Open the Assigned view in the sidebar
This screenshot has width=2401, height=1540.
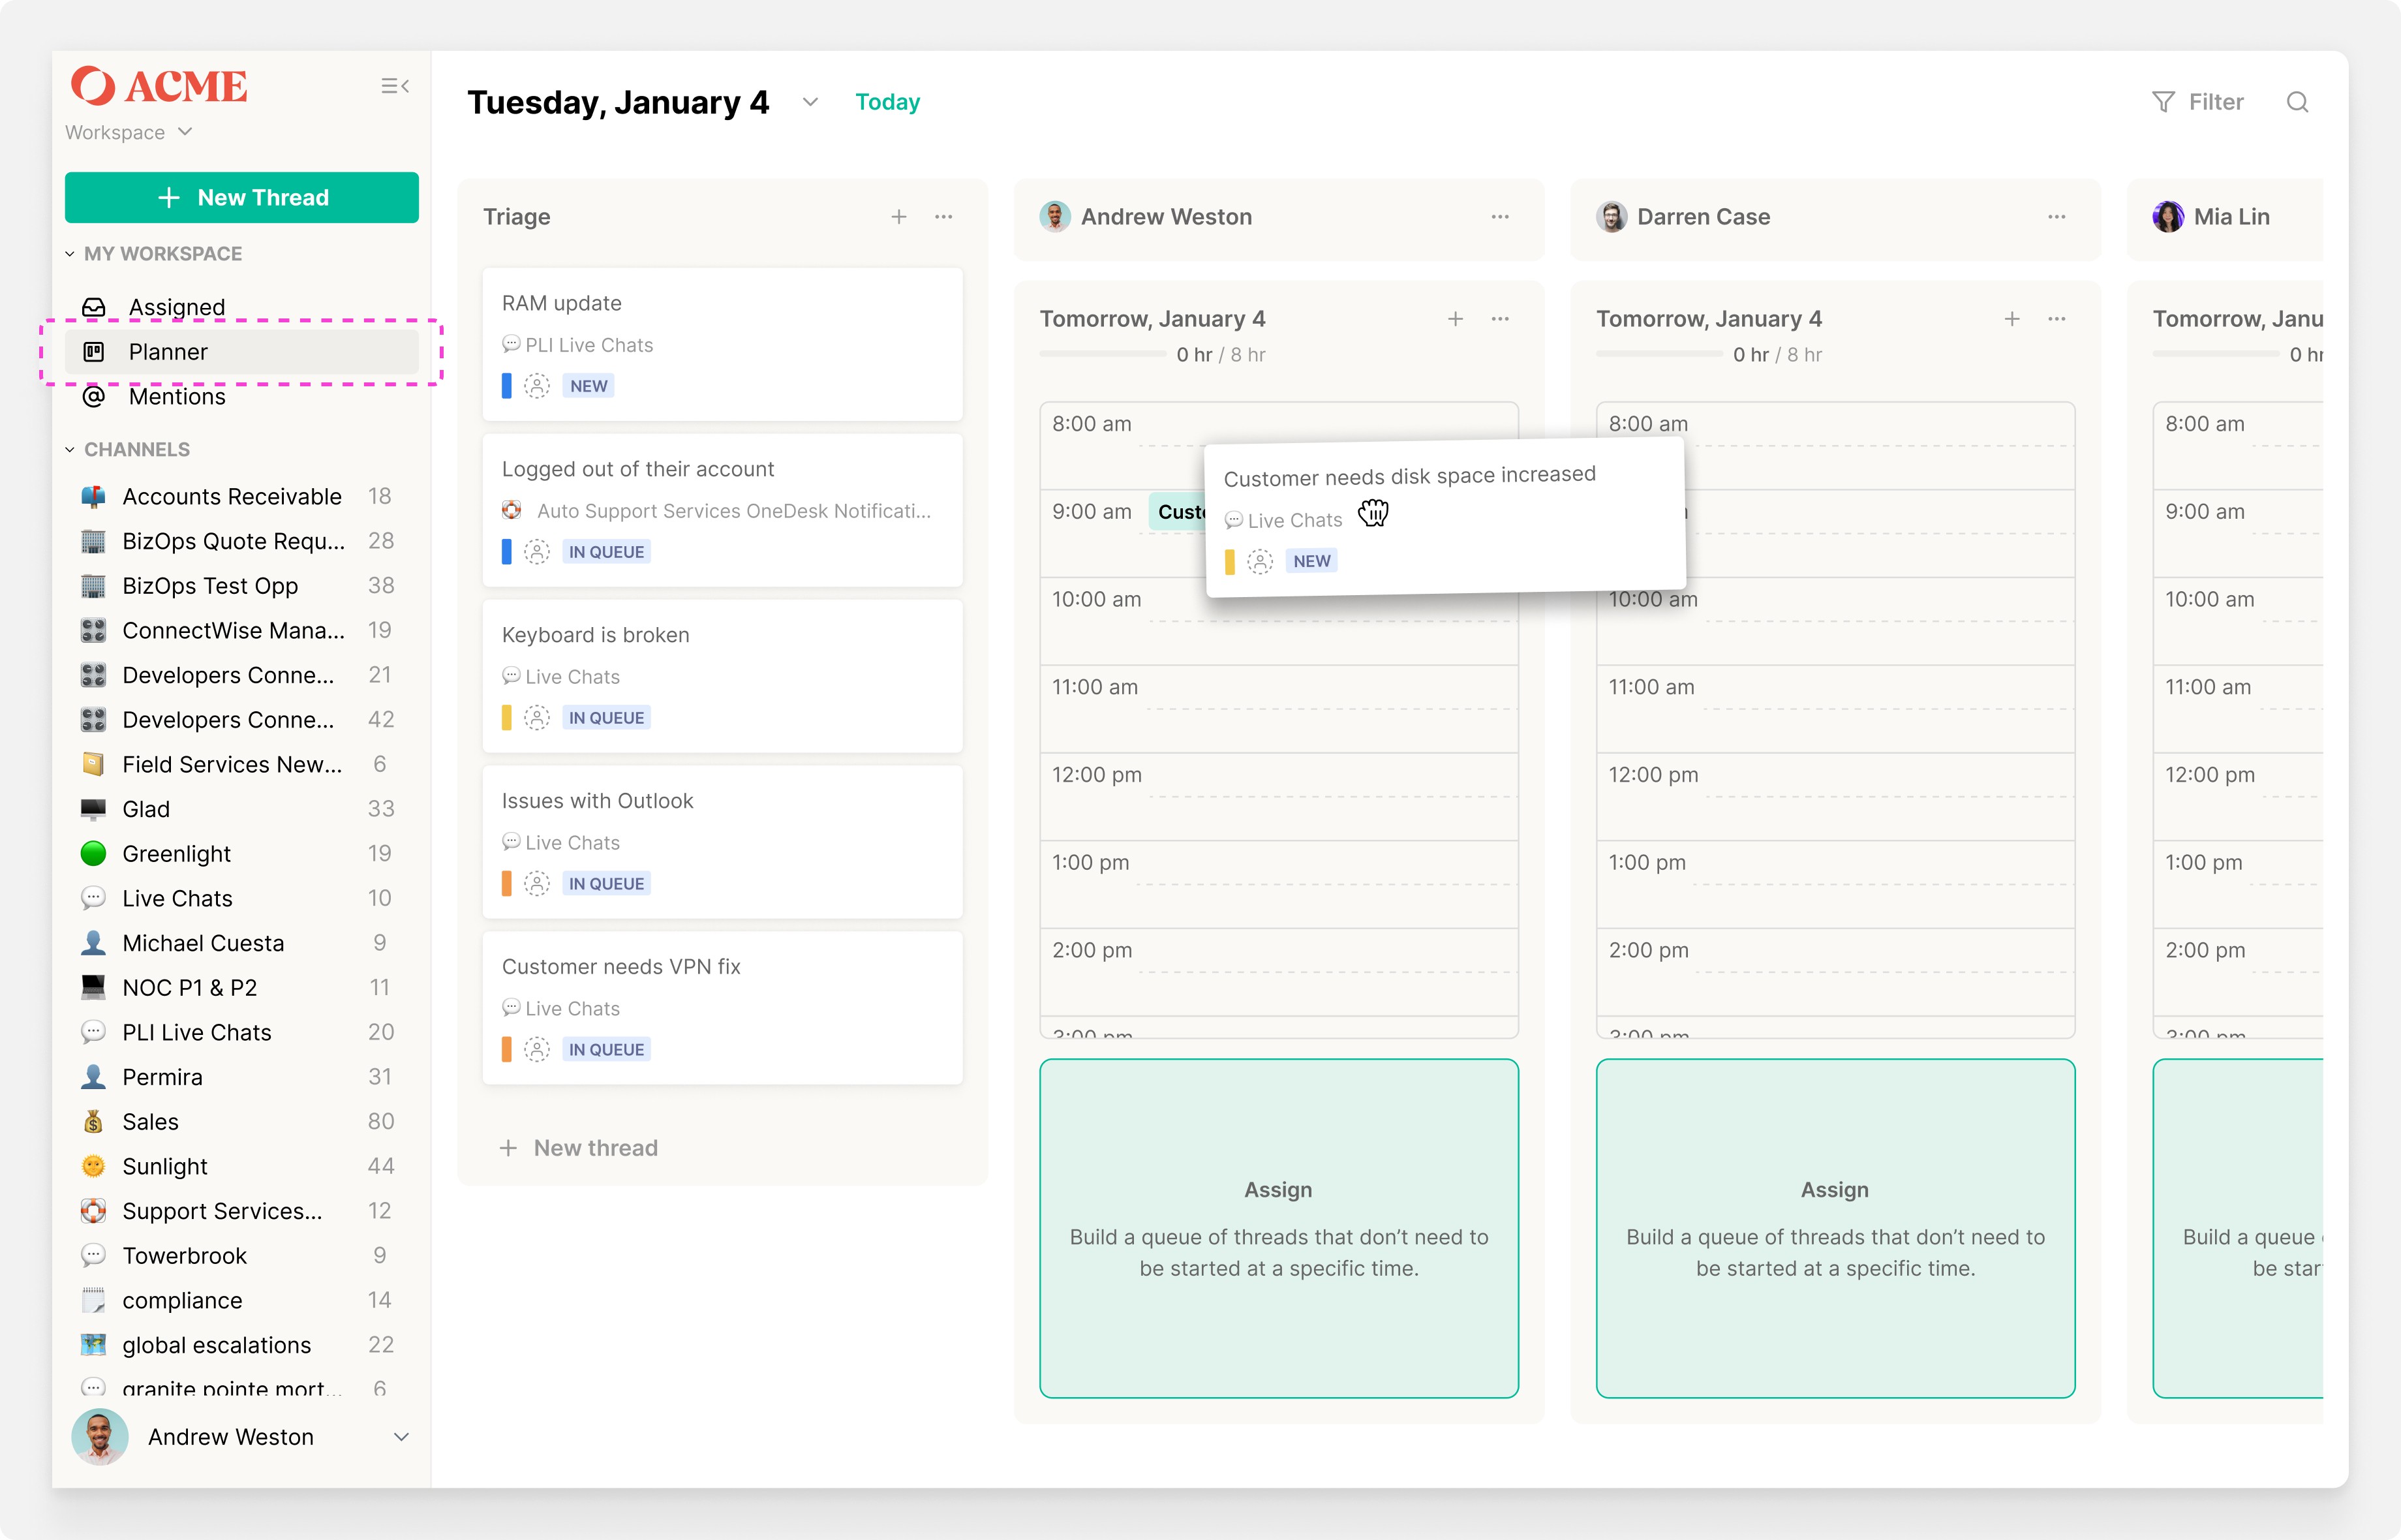[x=177, y=307]
